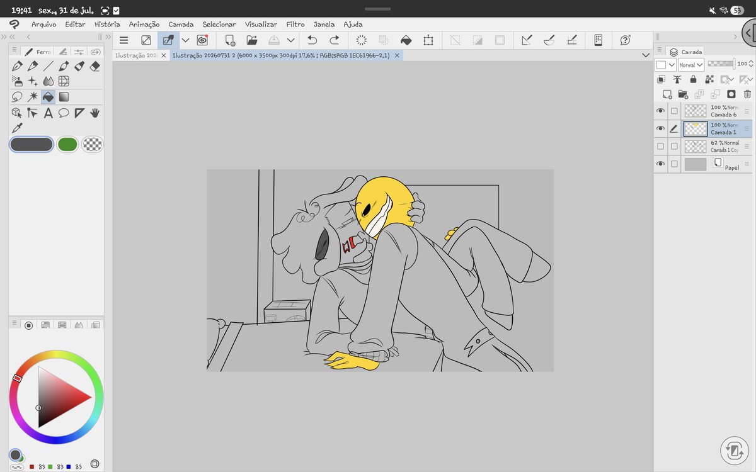Create a layer mask
Image resolution: width=756 pixels, height=472 pixels.
tap(731, 94)
